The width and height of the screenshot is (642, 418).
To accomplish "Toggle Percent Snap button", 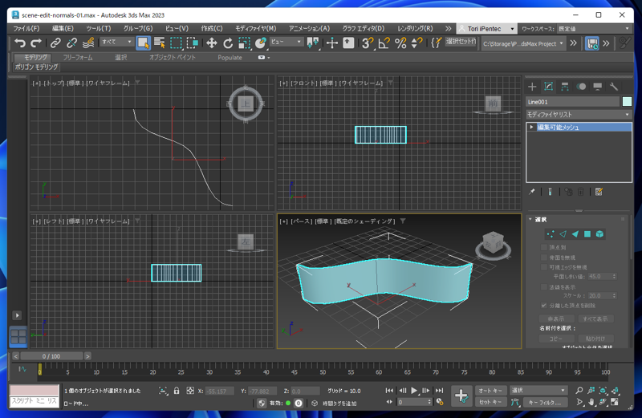I will [x=400, y=43].
